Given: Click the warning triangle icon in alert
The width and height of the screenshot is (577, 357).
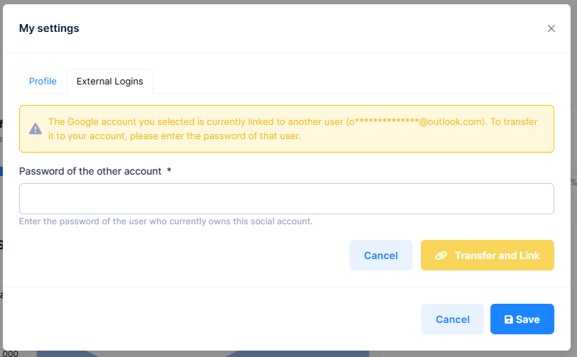Looking at the screenshot, I should (x=35, y=128).
